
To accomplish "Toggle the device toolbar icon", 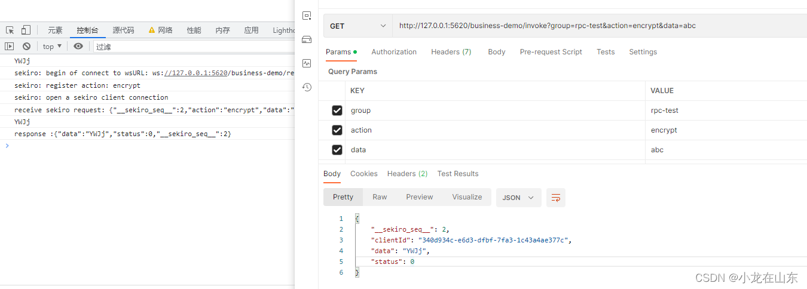I will (26, 30).
